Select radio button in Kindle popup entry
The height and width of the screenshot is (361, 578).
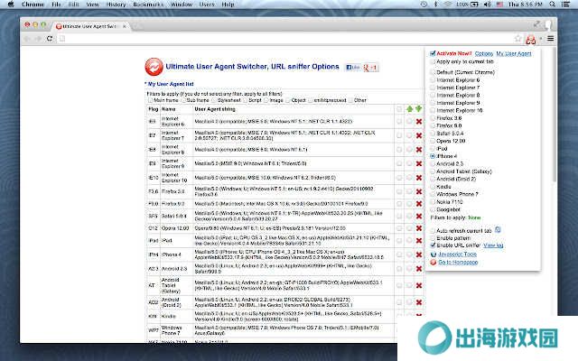point(433,187)
